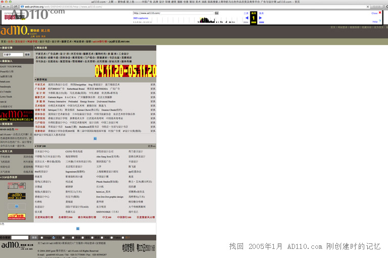Click the 二月 previous-month link

point(246,13)
